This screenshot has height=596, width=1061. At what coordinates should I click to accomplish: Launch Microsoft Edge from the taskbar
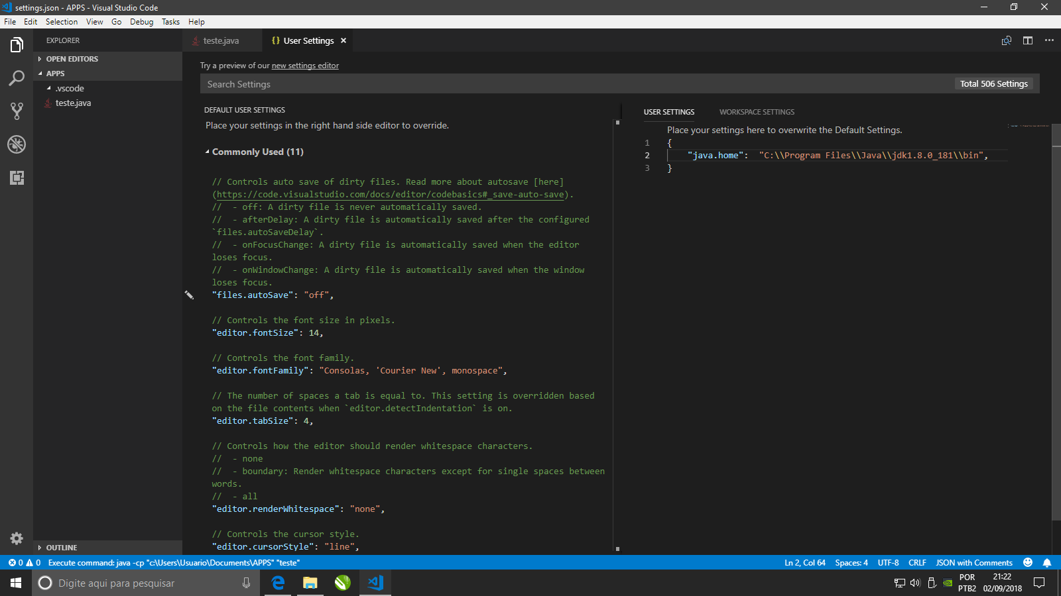point(278,583)
